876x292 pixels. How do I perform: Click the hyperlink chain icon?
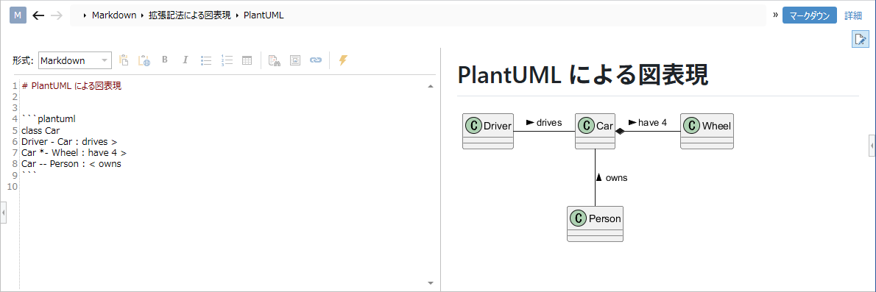pyautogui.click(x=316, y=60)
